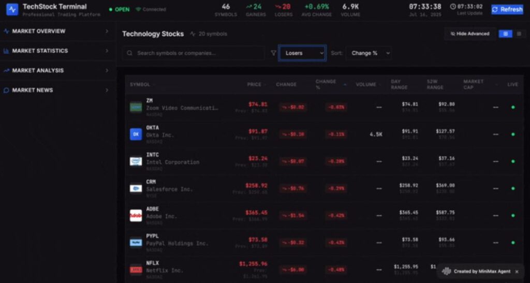
Task: Click the Created by MiniMax Agent link
Action: coord(482,272)
